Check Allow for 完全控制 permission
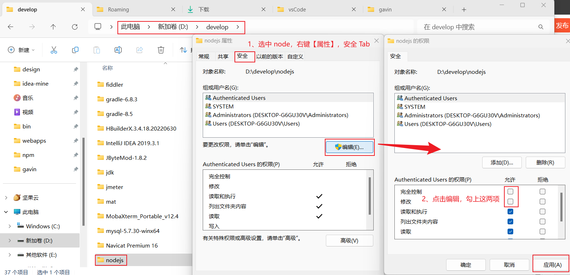The width and height of the screenshot is (570, 275). (x=510, y=192)
